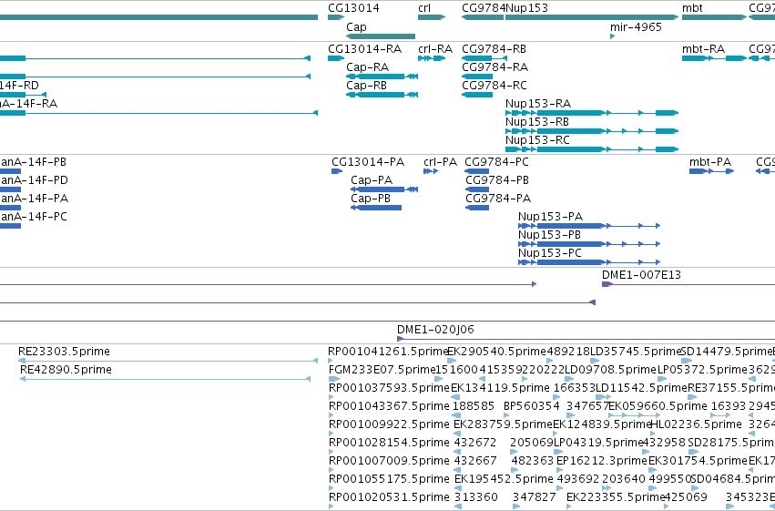Screen dimensions: 775x511
Task: Select EST RP001037593.5prime label
Action: [x=389, y=388]
